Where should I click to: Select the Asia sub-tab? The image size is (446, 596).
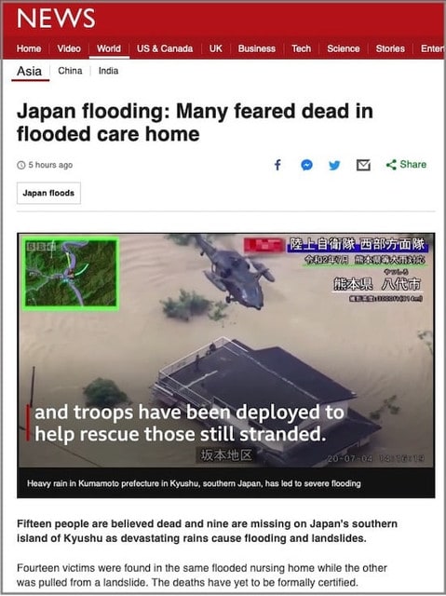click(29, 71)
